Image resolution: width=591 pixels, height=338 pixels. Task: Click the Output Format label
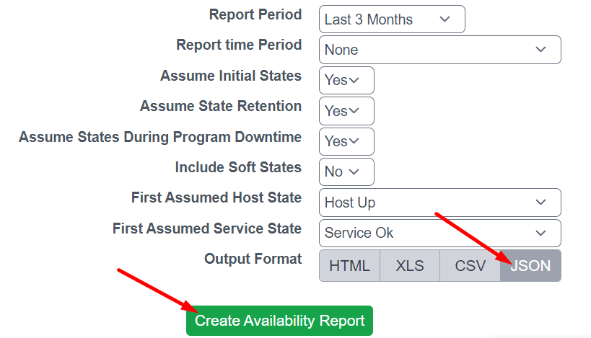pyautogui.click(x=253, y=259)
